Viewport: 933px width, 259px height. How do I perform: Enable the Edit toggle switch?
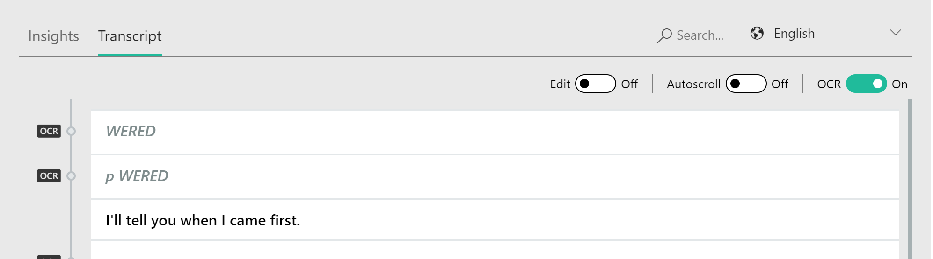pos(595,84)
